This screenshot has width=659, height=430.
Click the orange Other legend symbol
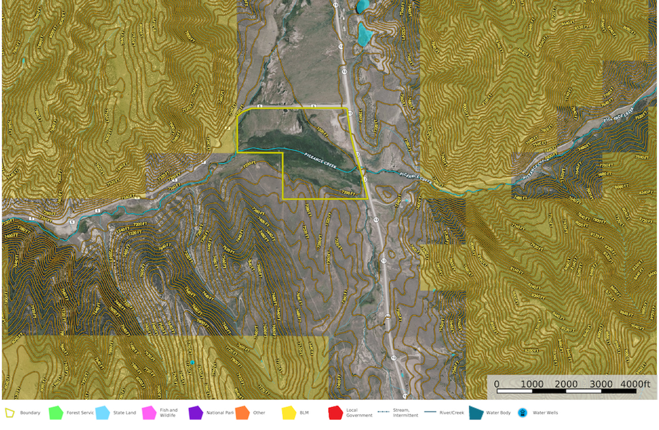coord(242,413)
